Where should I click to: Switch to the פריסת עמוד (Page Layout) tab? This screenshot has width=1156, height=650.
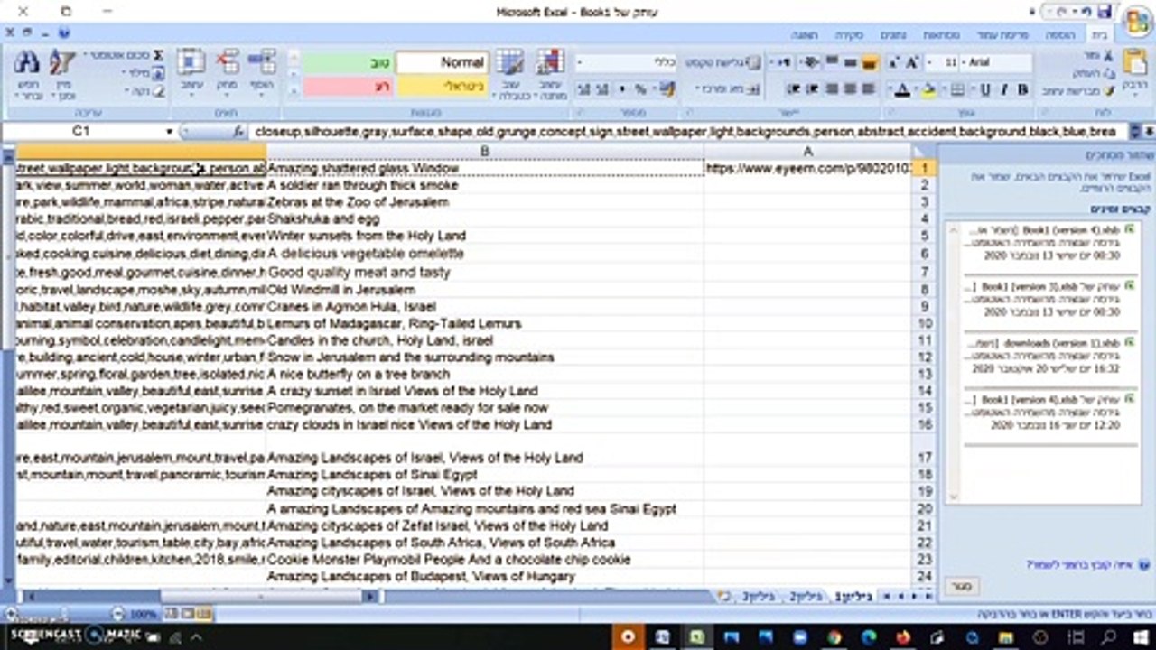pos(1002,34)
